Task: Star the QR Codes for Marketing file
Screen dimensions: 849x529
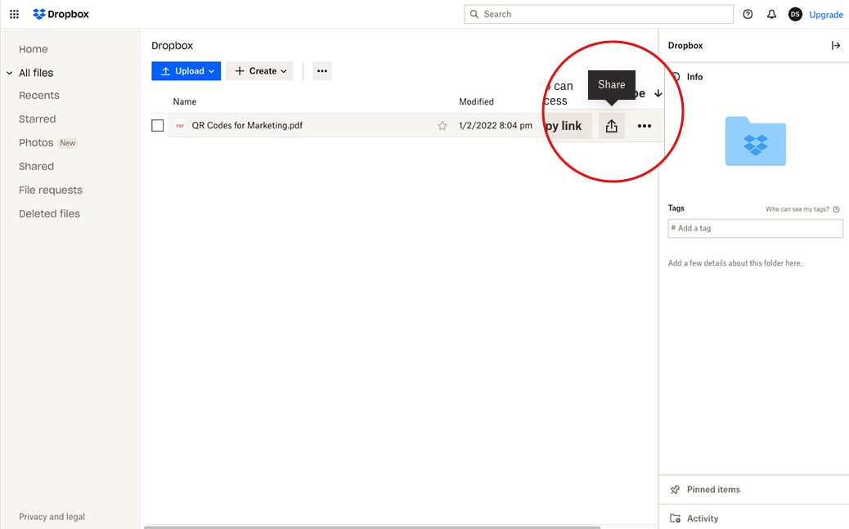Action: [442, 126]
